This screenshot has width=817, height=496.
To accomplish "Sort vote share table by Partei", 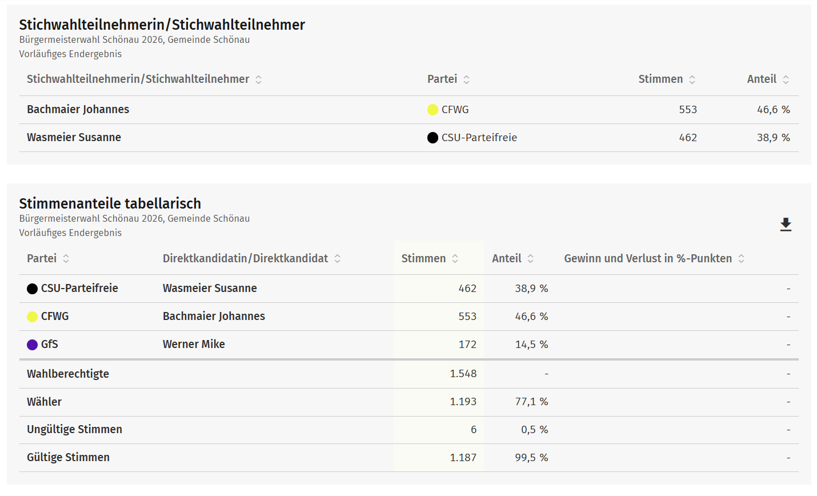I will point(66,259).
